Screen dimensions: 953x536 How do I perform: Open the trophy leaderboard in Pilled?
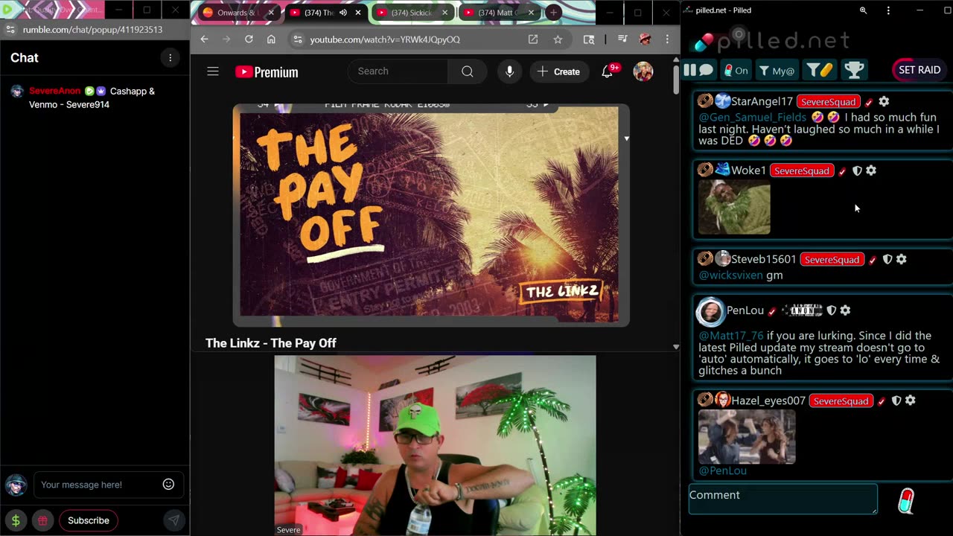click(854, 70)
